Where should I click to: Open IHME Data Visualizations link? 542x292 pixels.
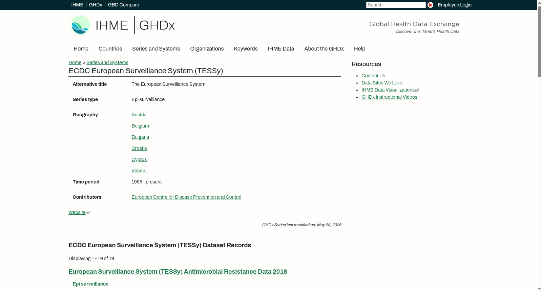(x=388, y=90)
